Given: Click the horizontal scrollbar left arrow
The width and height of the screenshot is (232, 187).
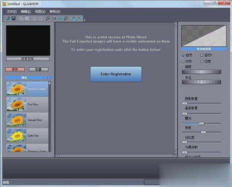Looking at the screenshot, I should click(57, 156).
